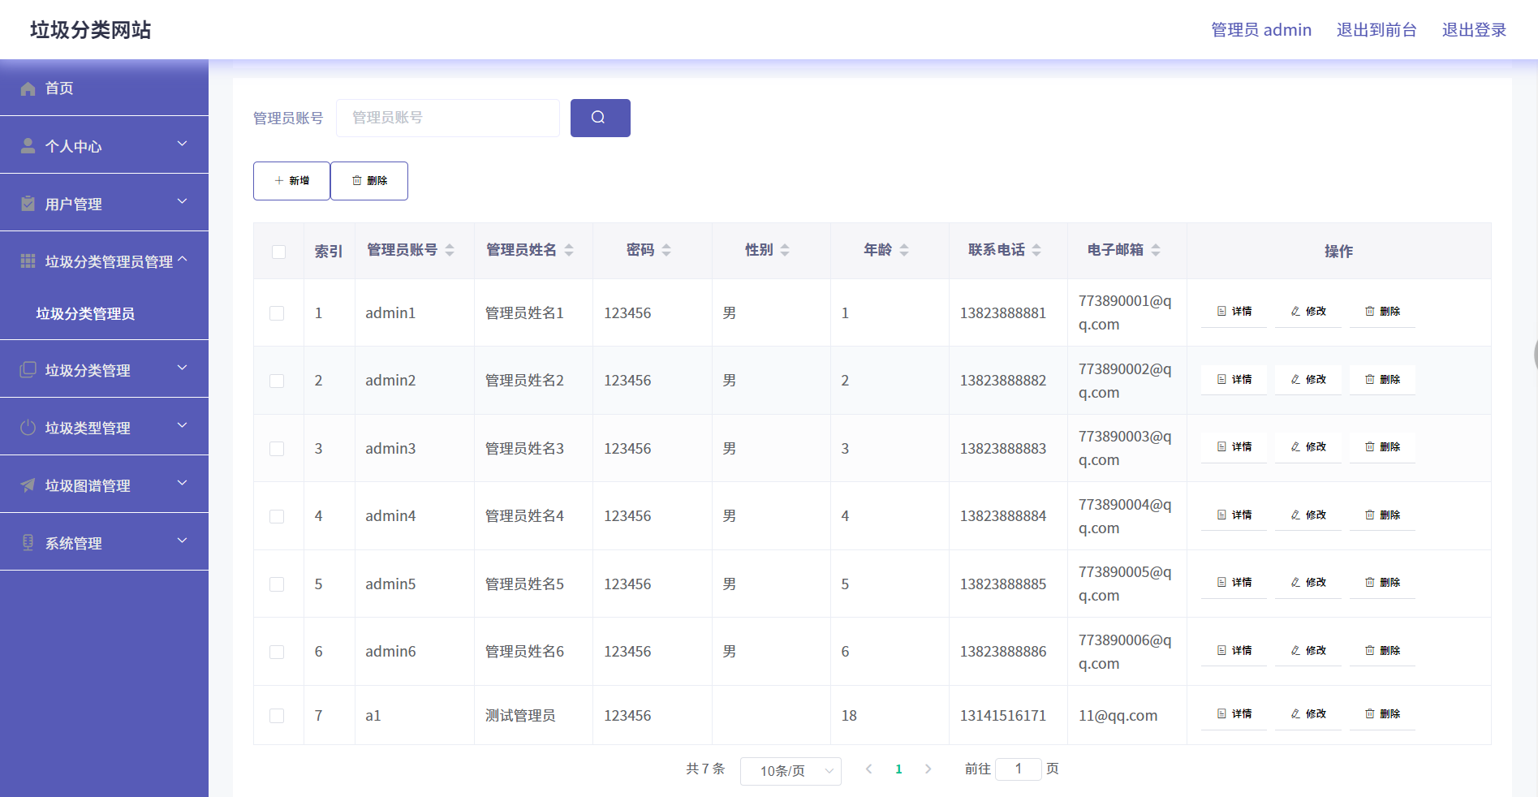Click the power icon for 垃圾类型管理
Screen dimensions: 1538x797
(x=28, y=427)
